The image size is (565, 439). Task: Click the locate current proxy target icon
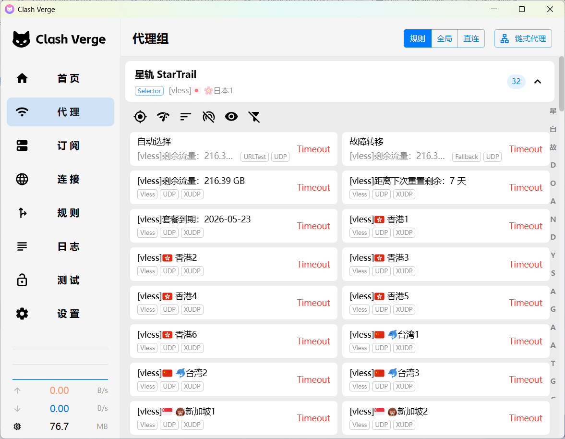click(x=140, y=116)
